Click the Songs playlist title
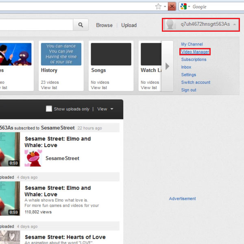The height and width of the screenshot is (244, 244). (x=98, y=70)
